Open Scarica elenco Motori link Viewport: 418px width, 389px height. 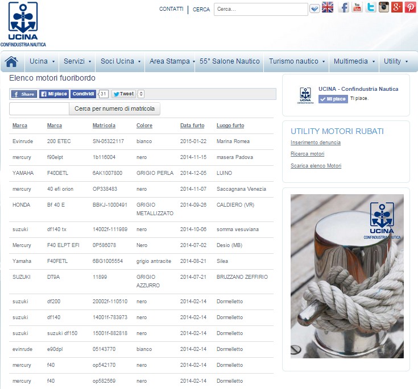[316, 166]
